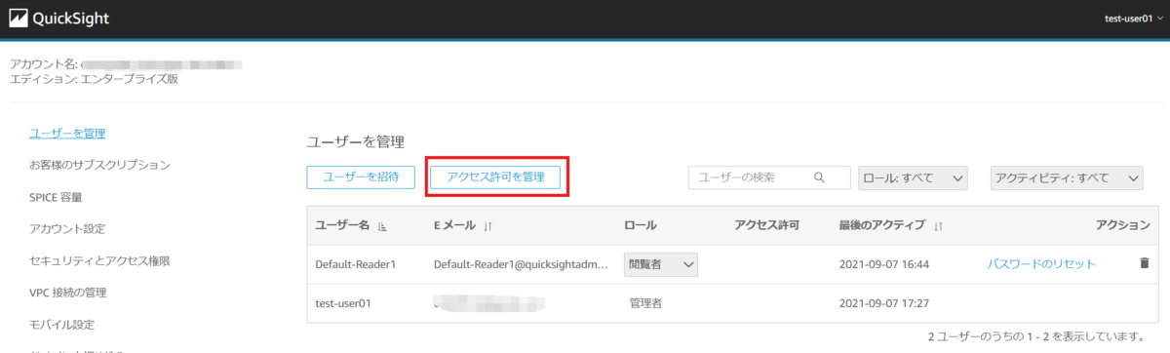1170x353 pixels.
Task: Change Default-Reader1 role via 閲覧者 dropdown
Action: [662, 263]
